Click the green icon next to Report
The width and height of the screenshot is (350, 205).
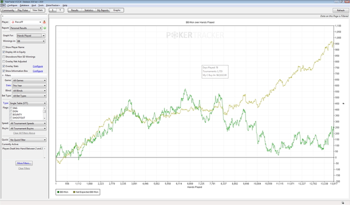[44, 28]
